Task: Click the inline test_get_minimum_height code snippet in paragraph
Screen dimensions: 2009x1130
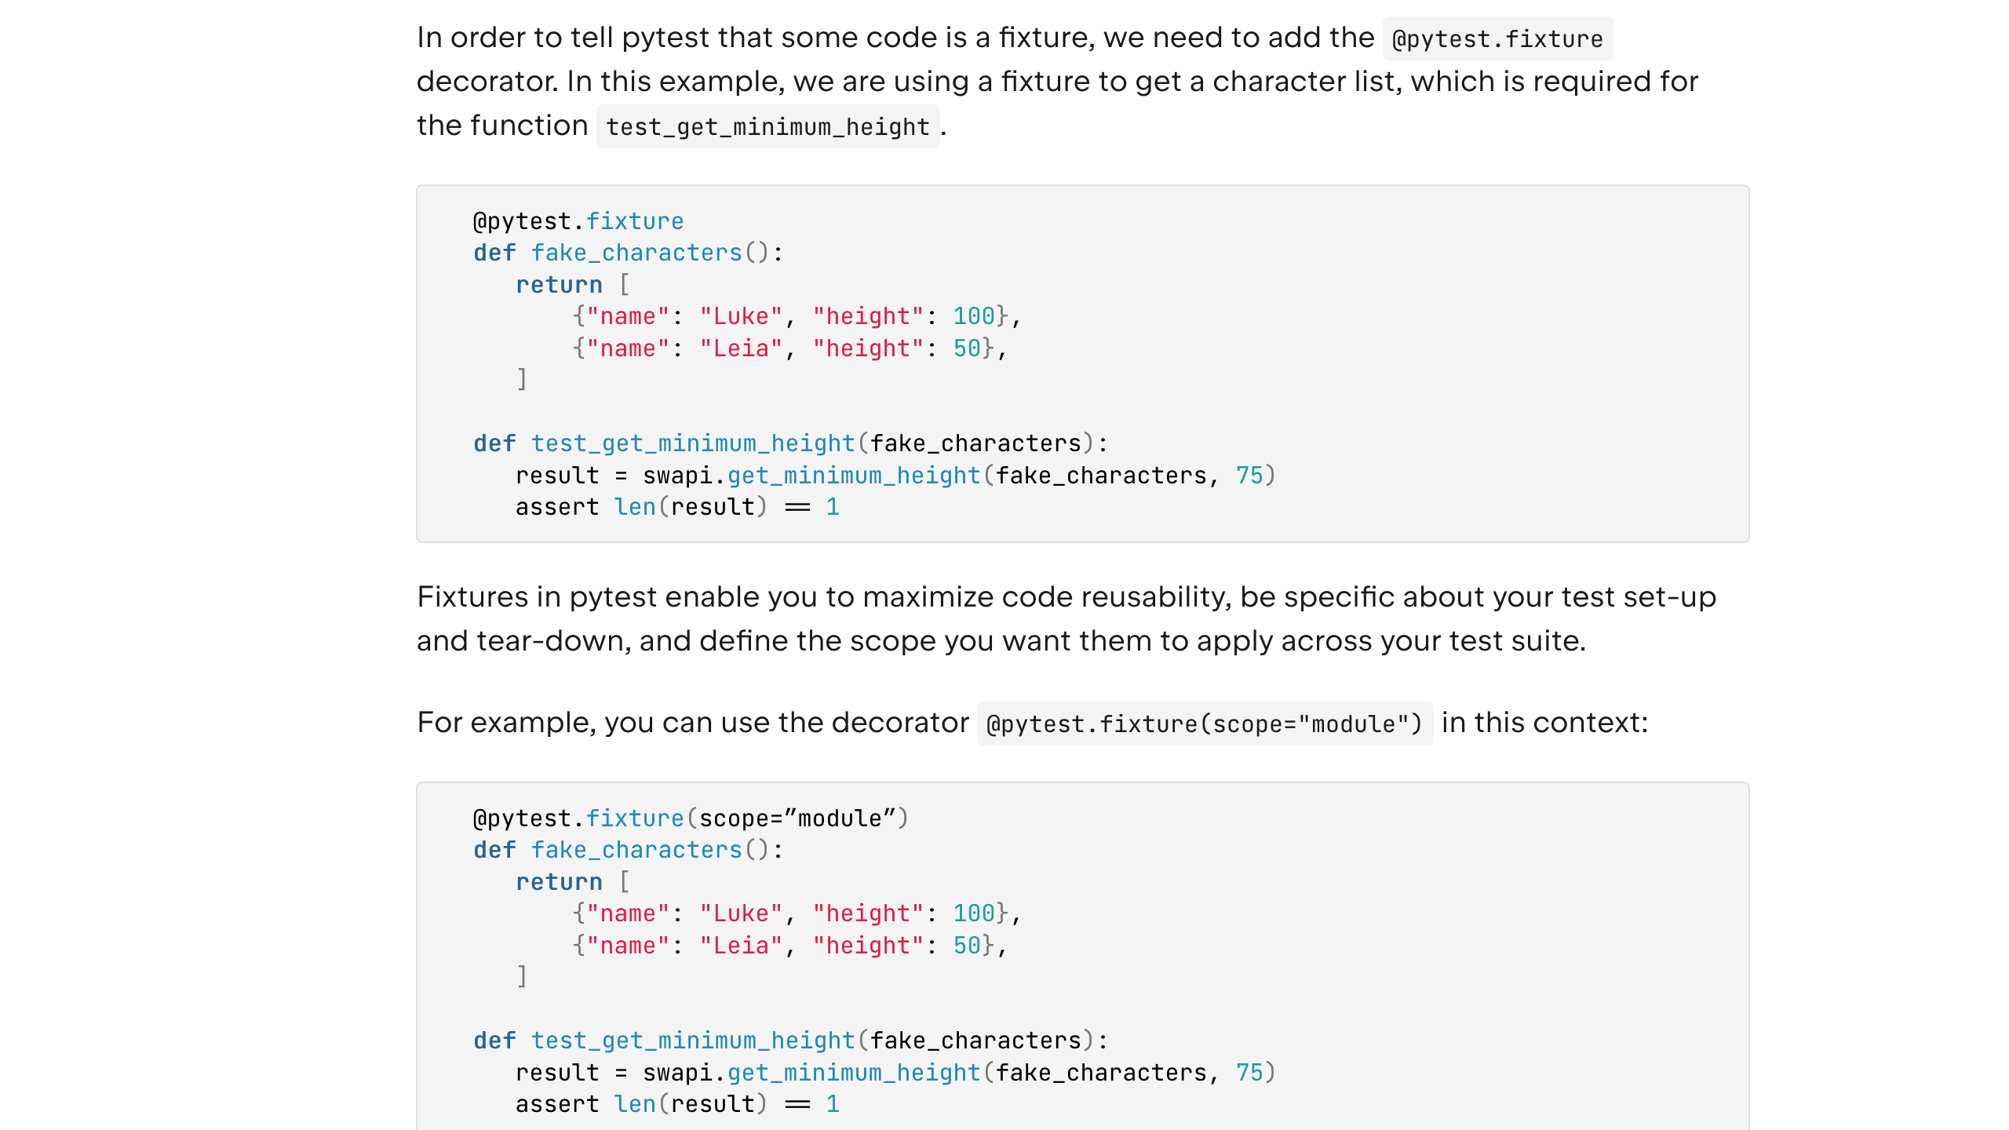Action: click(768, 126)
